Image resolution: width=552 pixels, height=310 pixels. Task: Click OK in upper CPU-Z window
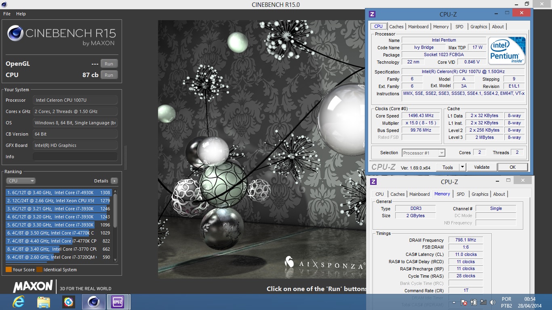tap(512, 167)
